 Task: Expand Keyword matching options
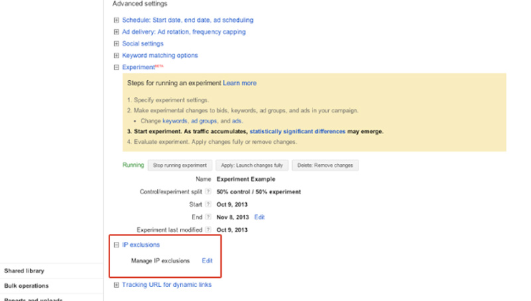[117, 56]
